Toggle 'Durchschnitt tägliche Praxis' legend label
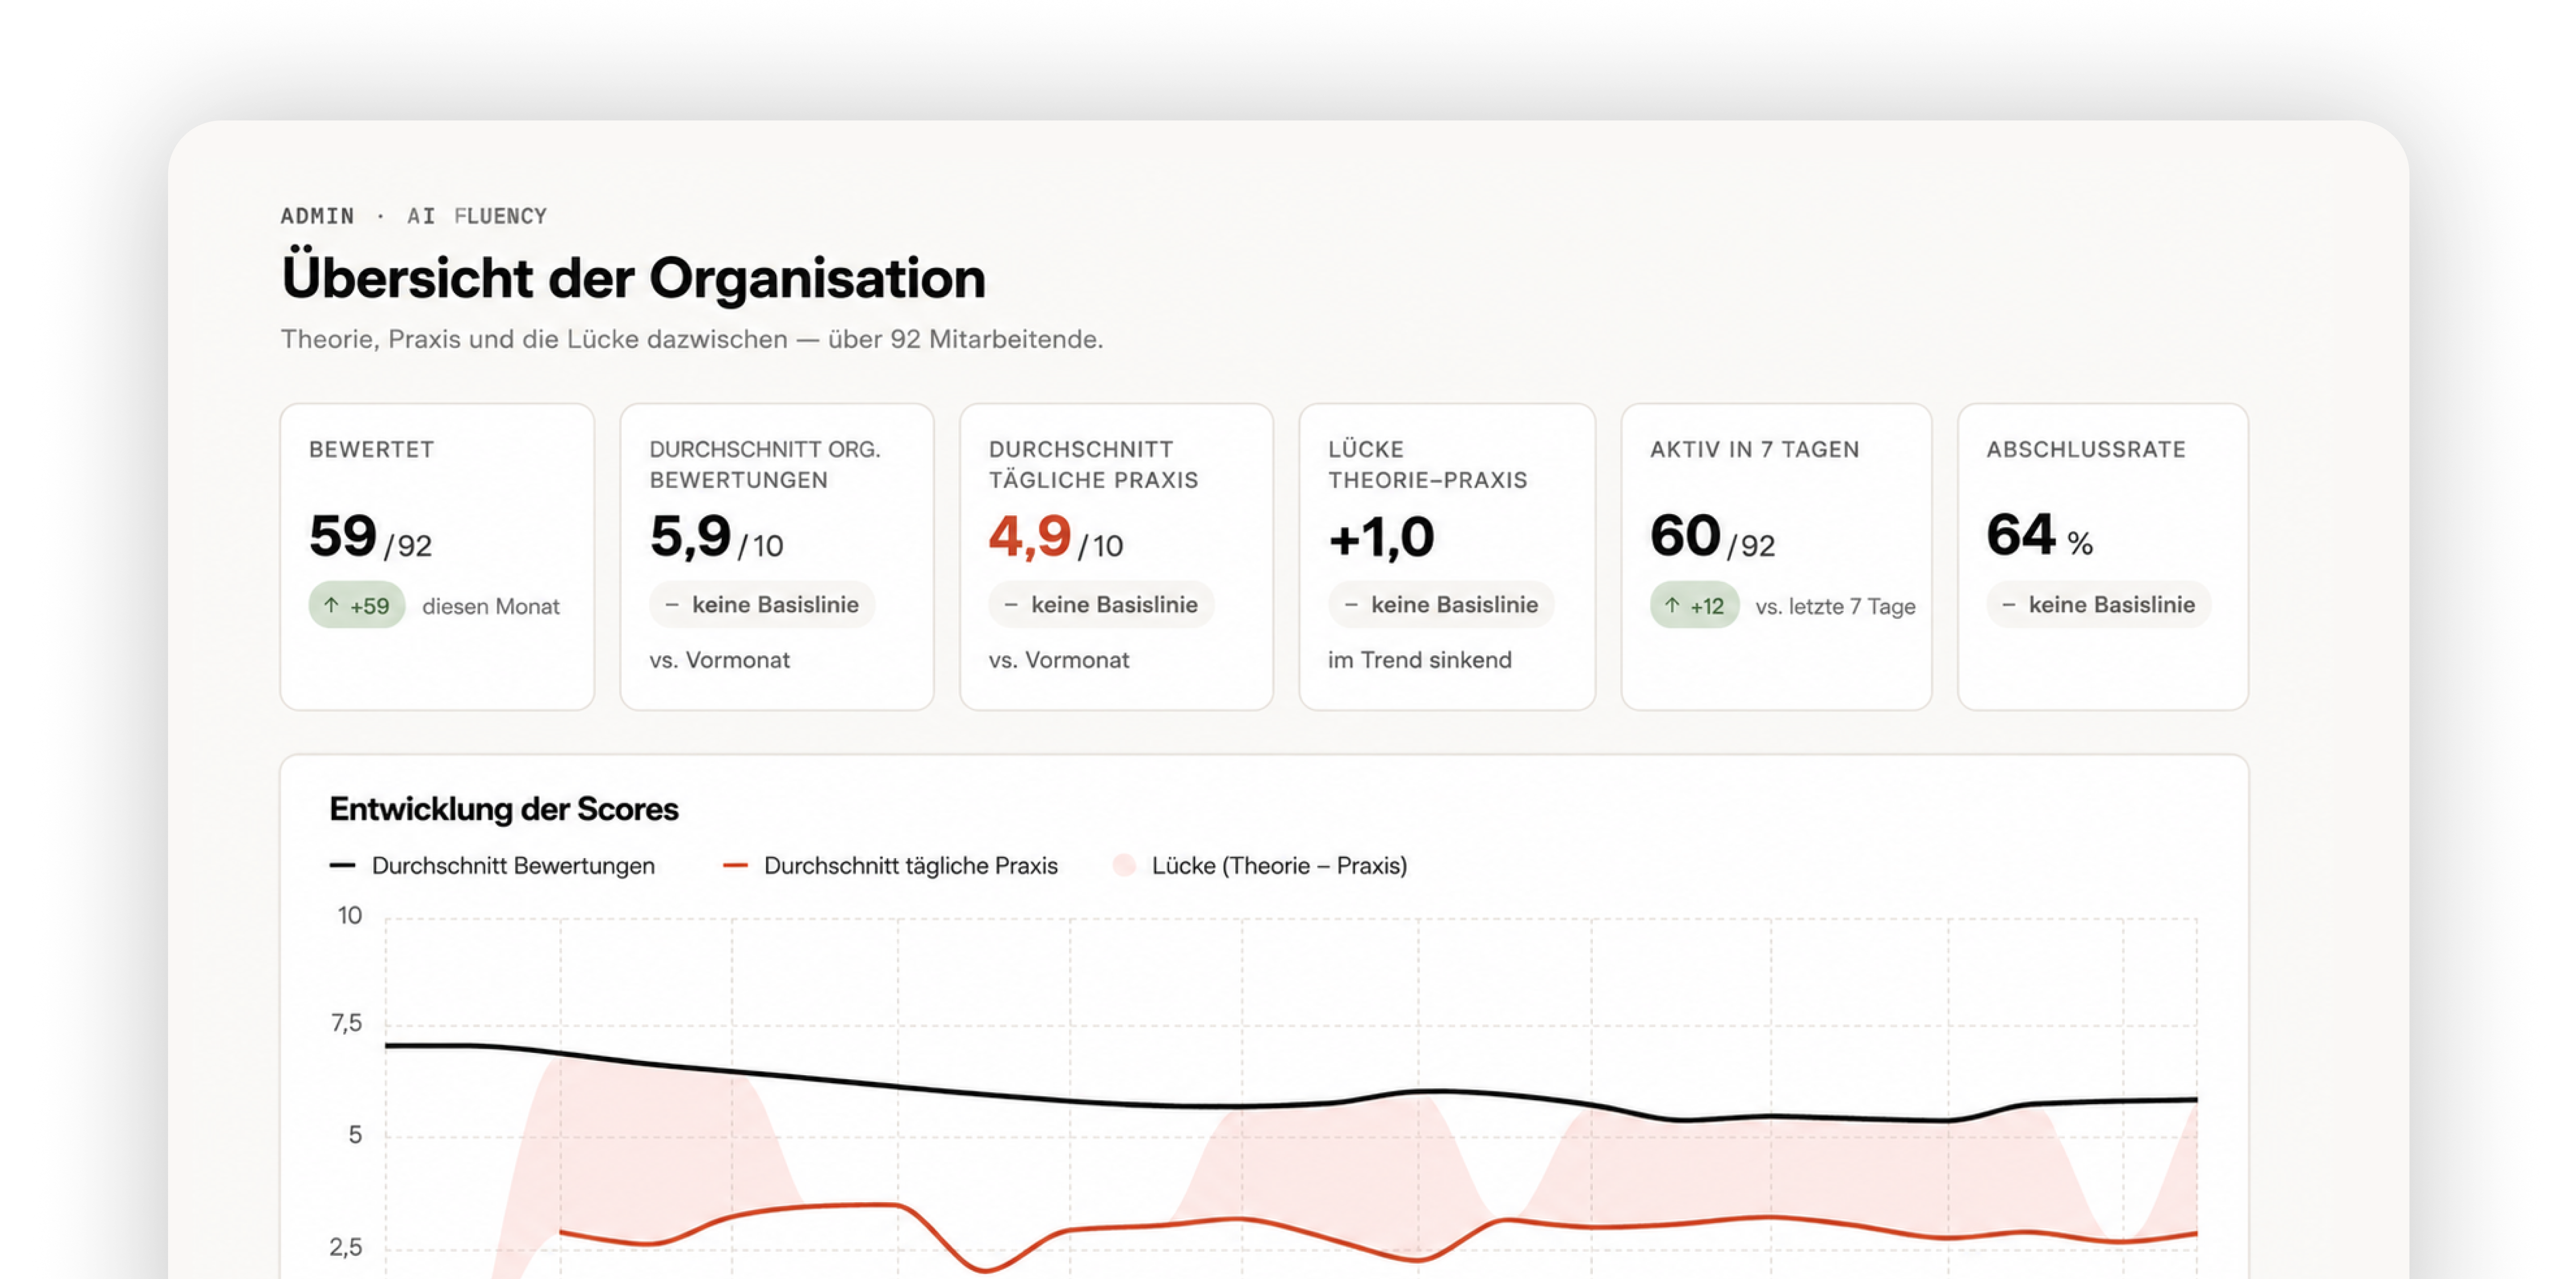 point(911,866)
